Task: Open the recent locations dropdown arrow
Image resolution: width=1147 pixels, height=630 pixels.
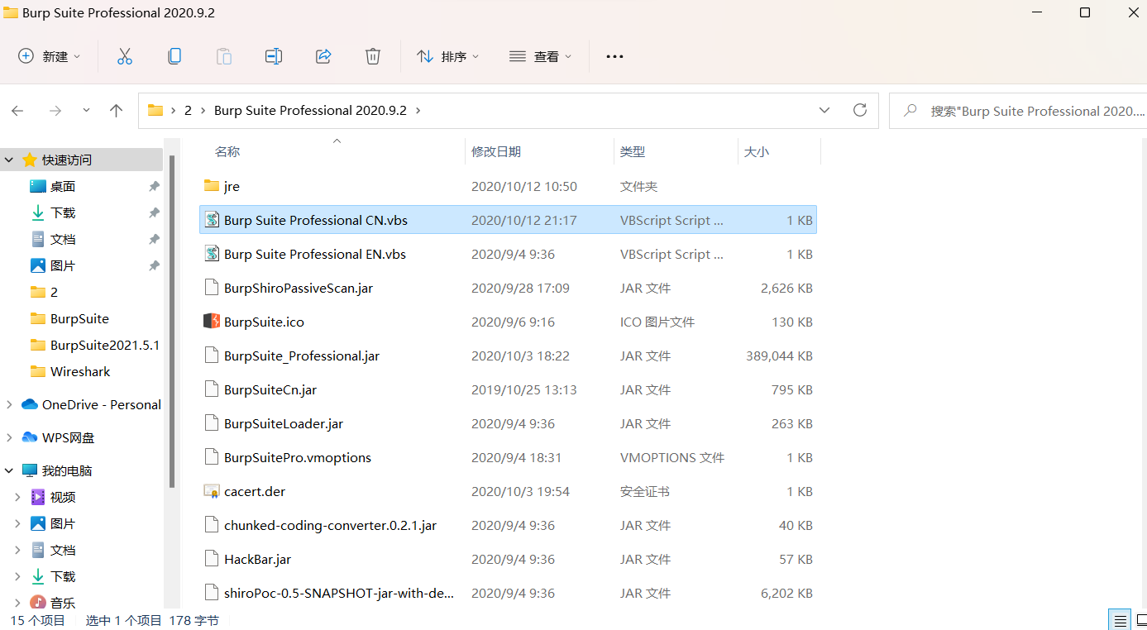Action: [86, 111]
